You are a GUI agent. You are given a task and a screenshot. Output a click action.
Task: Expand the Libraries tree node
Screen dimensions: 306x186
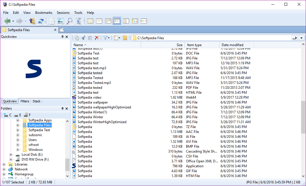(x=4, y=164)
